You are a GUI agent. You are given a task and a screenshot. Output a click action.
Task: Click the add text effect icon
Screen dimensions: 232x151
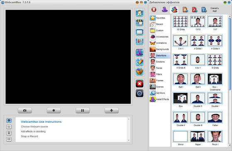click(x=204, y=10)
